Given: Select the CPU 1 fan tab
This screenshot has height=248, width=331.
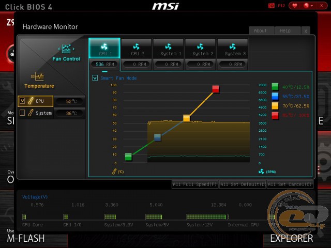Looking at the screenshot, I should (104, 48).
